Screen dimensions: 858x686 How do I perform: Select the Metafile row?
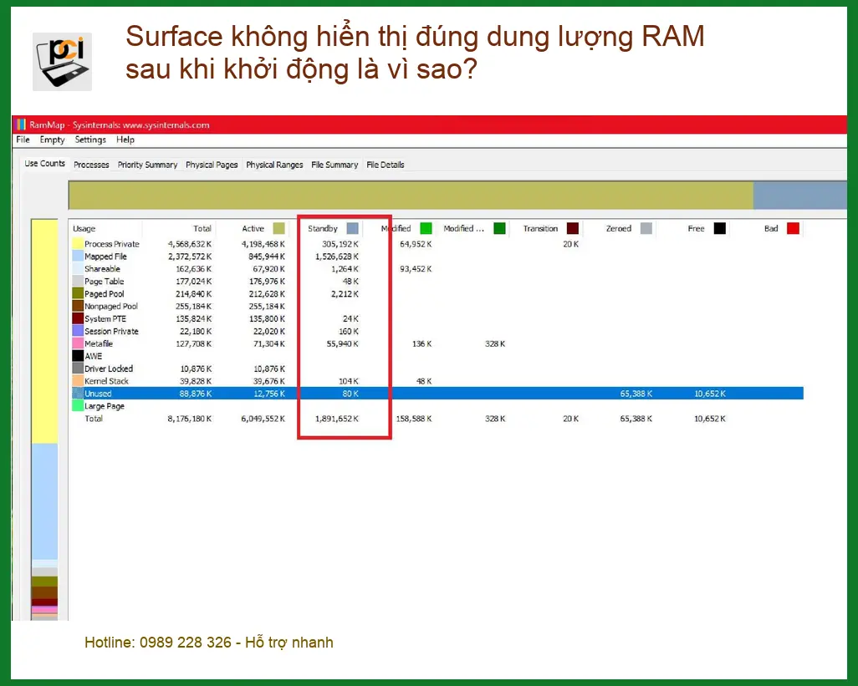click(437, 343)
